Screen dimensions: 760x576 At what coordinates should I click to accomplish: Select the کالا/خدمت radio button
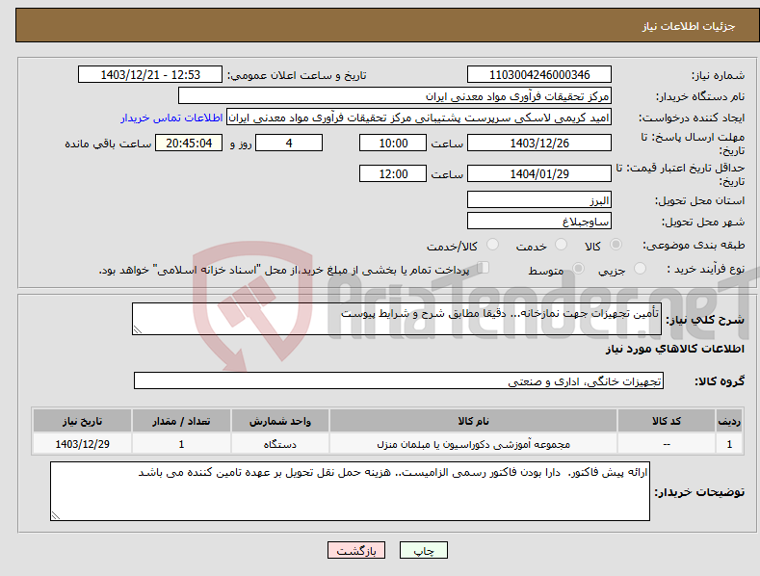(492, 245)
